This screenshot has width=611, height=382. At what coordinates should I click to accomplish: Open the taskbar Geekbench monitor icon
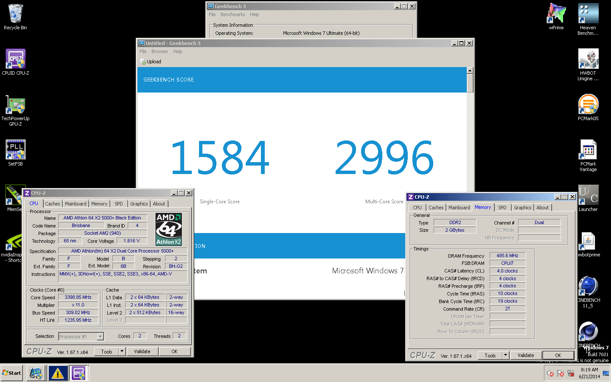(x=36, y=373)
